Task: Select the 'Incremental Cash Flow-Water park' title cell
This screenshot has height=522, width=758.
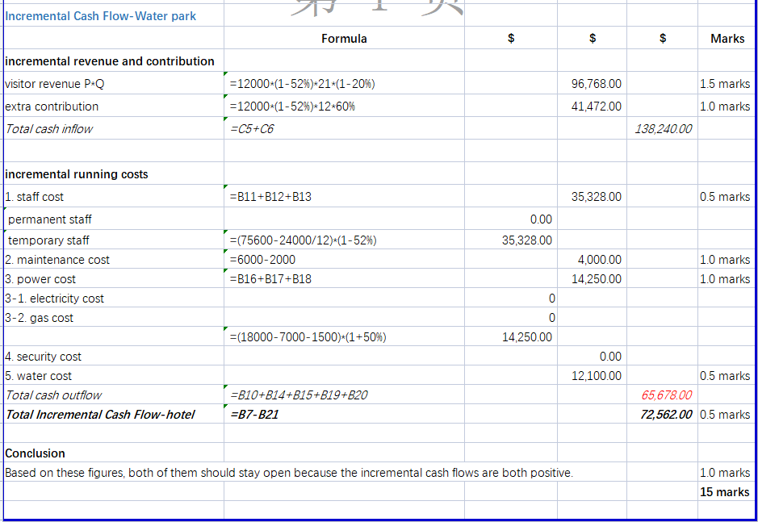Action: (x=101, y=16)
